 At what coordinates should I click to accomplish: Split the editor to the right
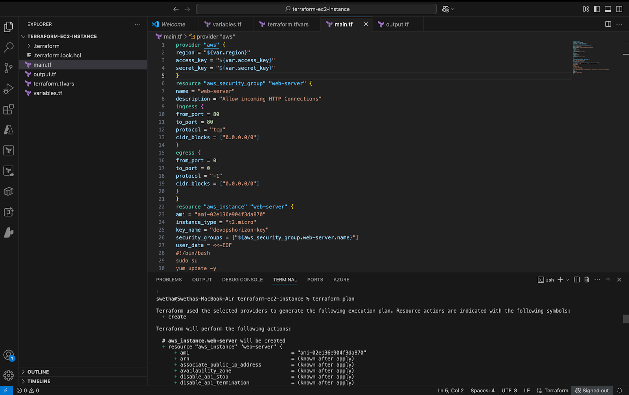pos(608,24)
